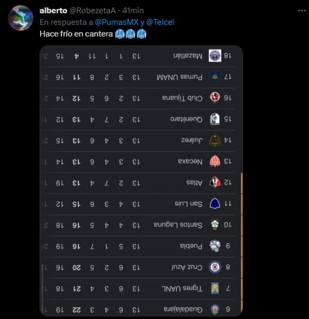Click the Querétaro team crest
The width and height of the screenshot is (309, 319).
[x=215, y=119]
